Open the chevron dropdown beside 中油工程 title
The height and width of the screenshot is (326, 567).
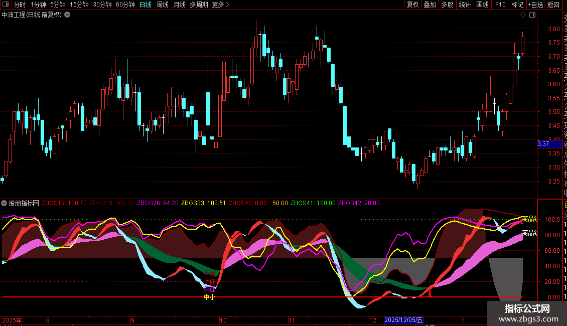pos(67,15)
